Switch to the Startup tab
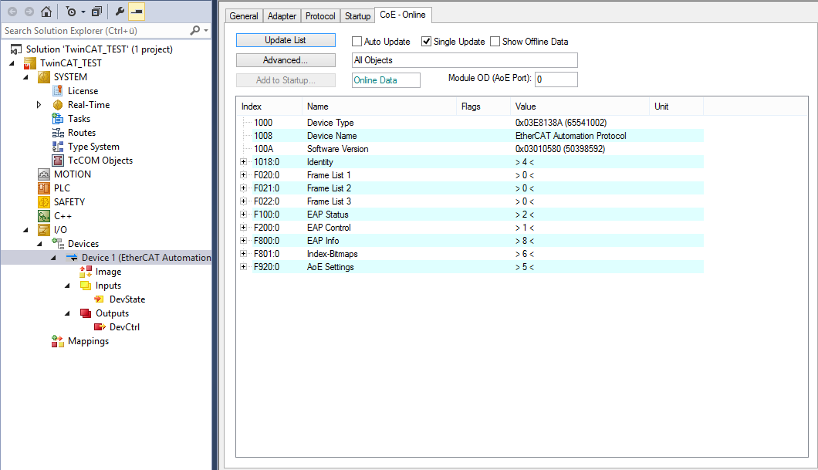Viewport: 818px width, 470px height. coord(357,16)
